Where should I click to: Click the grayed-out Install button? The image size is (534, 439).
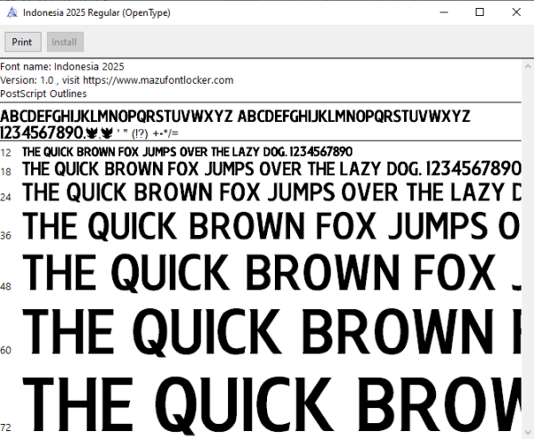coord(65,42)
